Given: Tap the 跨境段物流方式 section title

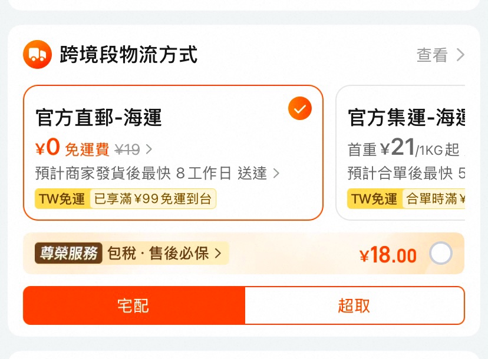Looking at the screenshot, I should (x=128, y=55).
